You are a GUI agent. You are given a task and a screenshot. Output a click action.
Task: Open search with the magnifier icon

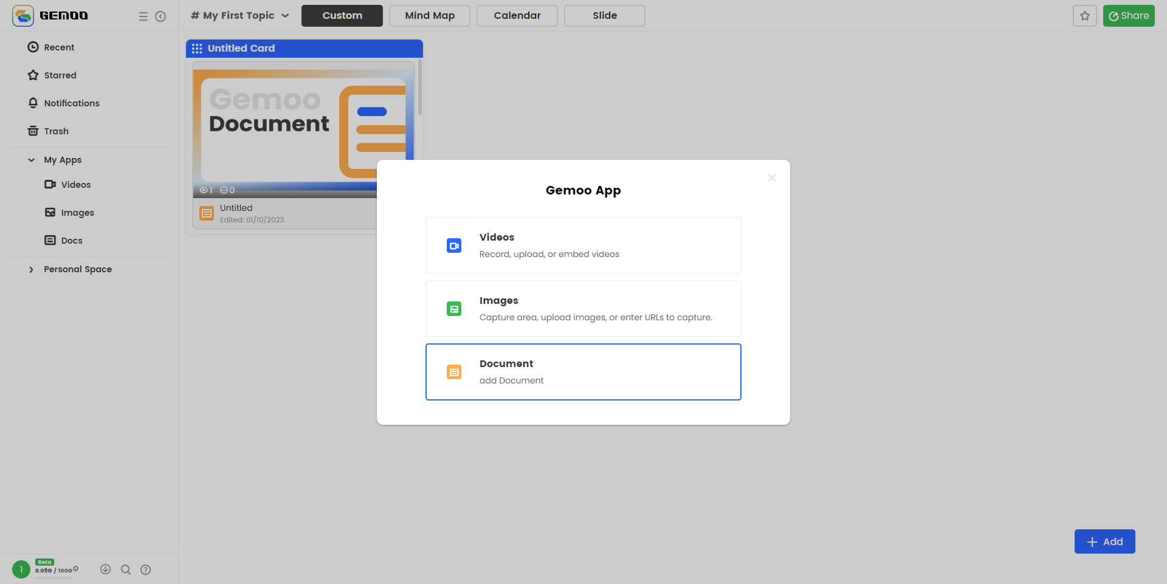click(126, 569)
